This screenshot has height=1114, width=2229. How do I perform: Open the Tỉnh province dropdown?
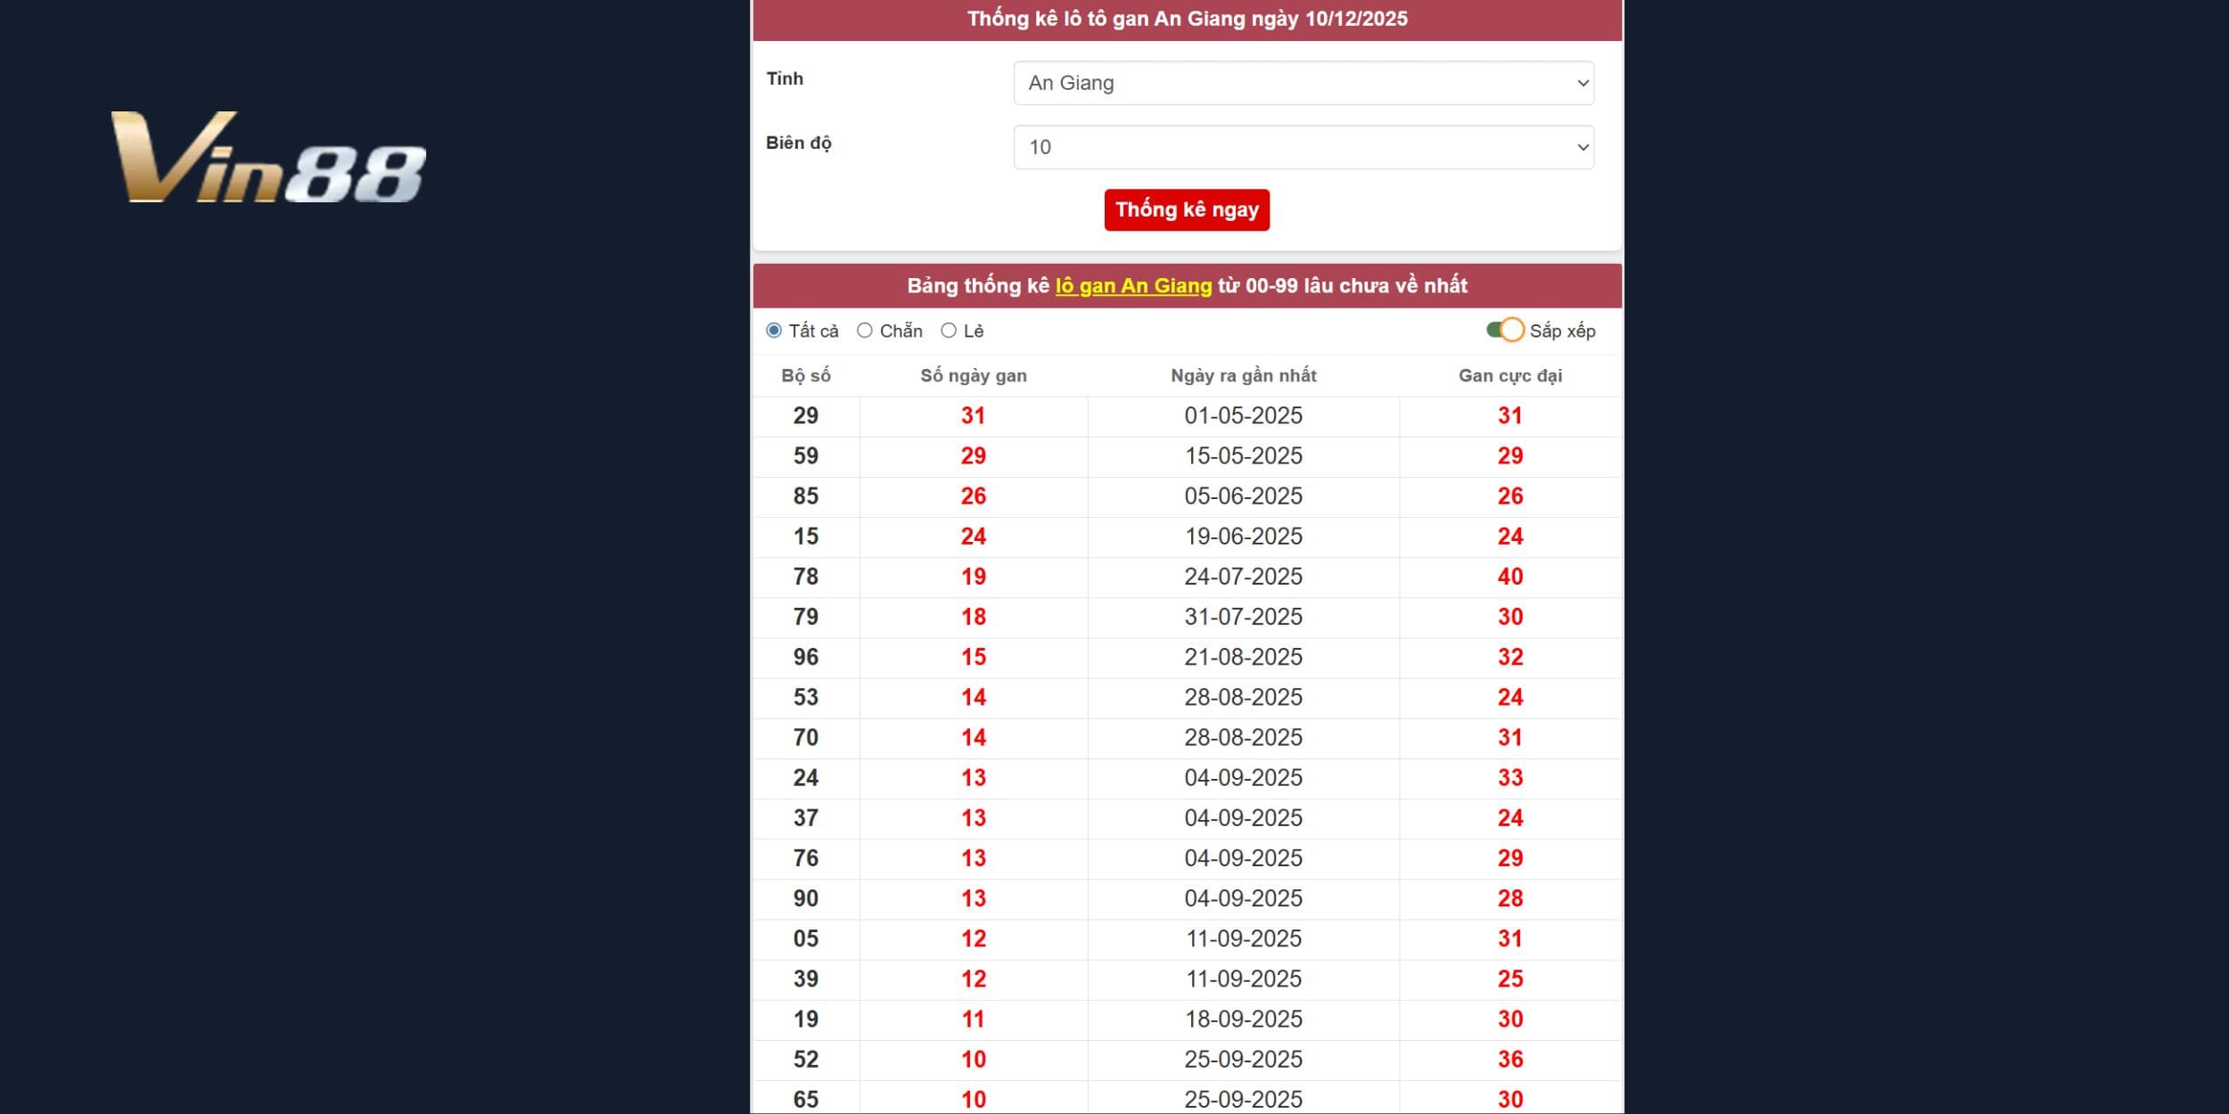(x=1303, y=83)
